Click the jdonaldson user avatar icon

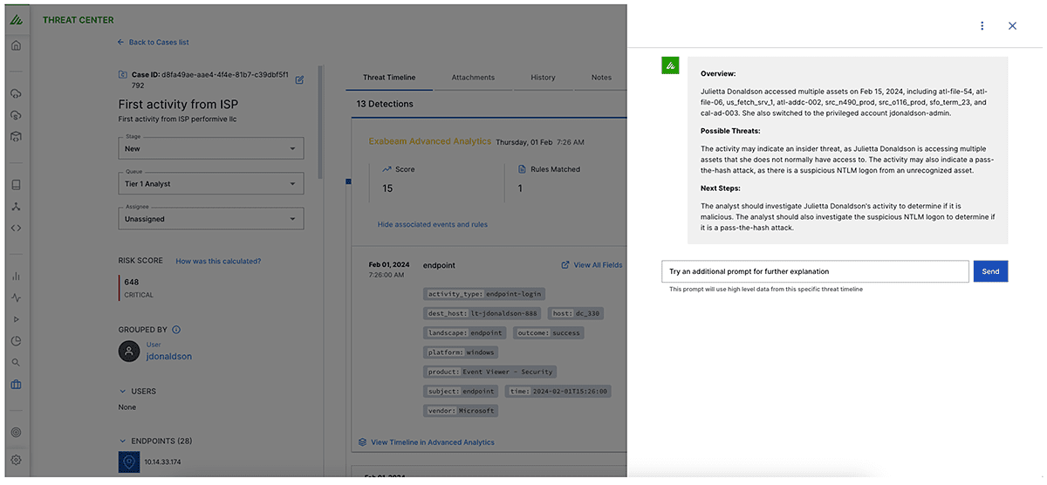[129, 351]
